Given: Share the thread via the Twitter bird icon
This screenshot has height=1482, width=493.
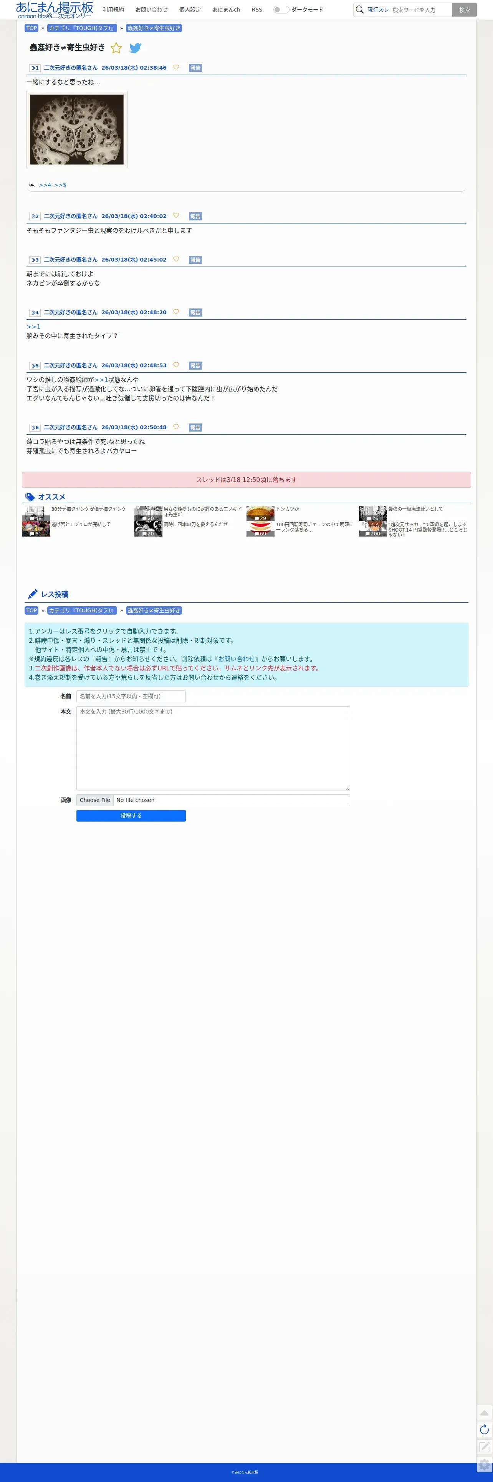Looking at the screenshot, I should coord(135,48).
